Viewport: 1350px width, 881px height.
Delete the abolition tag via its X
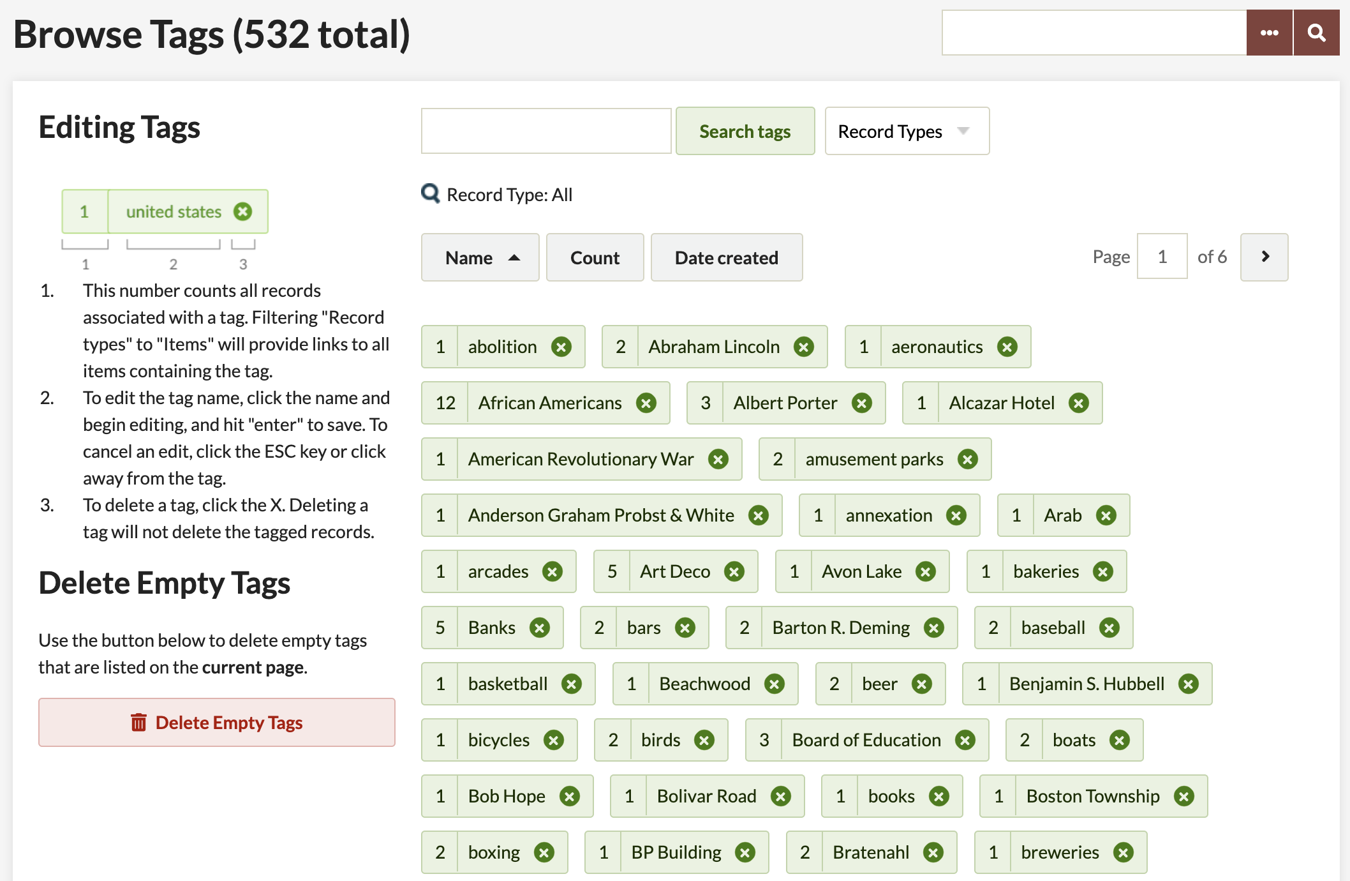coord(561,347)
